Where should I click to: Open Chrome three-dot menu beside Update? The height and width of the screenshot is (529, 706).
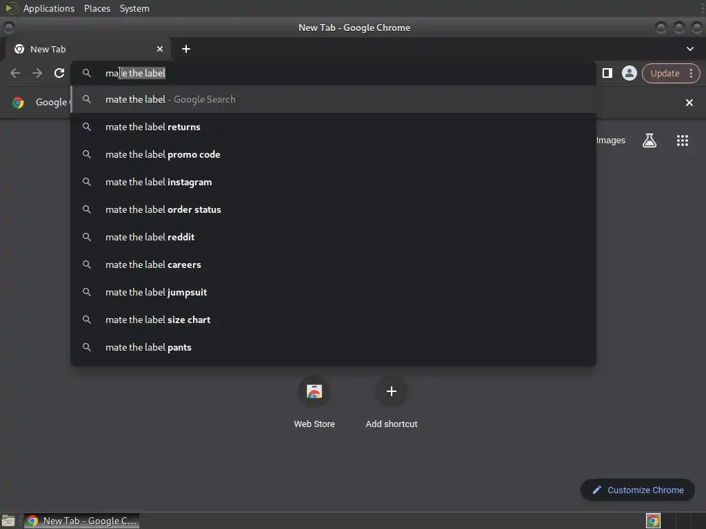coord(691,73)
